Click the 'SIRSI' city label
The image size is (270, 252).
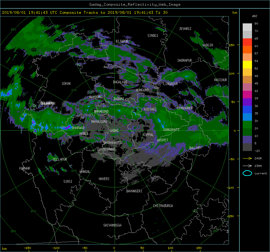68,182
